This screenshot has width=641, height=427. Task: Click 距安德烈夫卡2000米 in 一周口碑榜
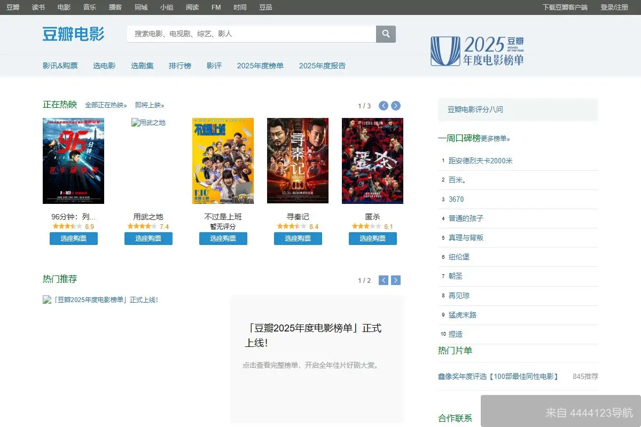click(482, 161)
